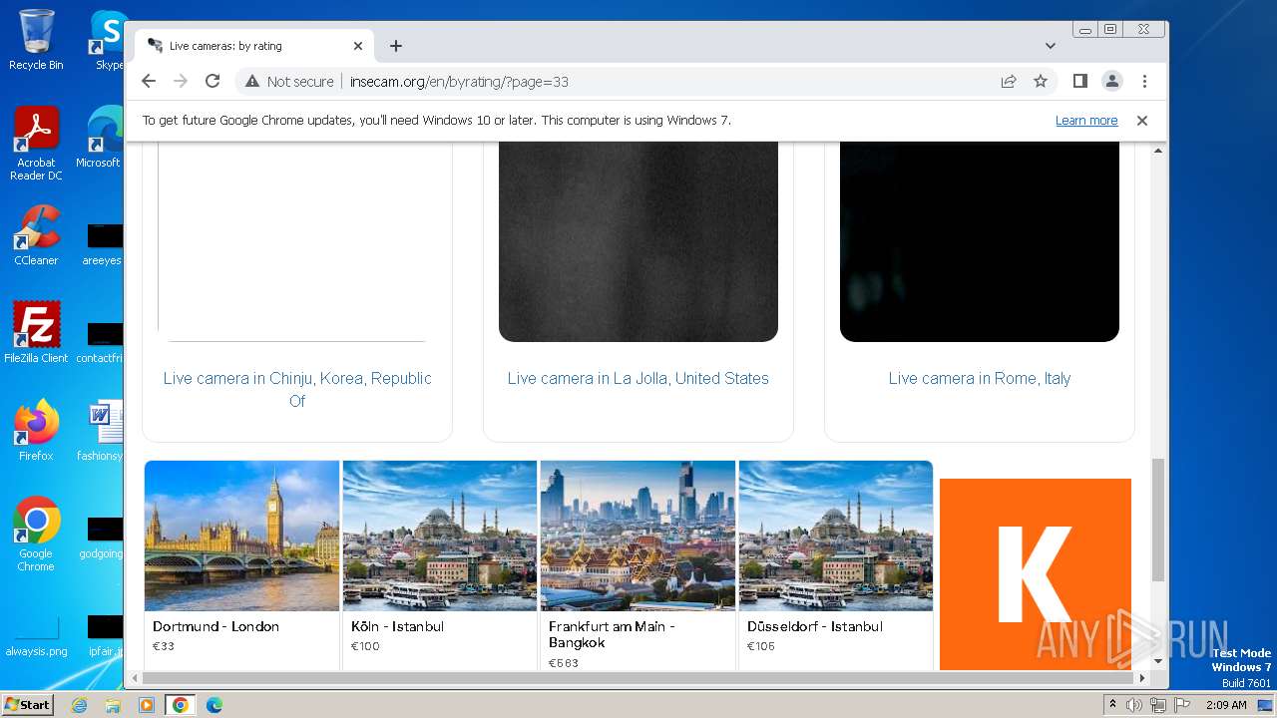The image size is (1277, 718).
Task: Open the Frankfurt am Main - Bangkok ad
Action: click(638, 563)
